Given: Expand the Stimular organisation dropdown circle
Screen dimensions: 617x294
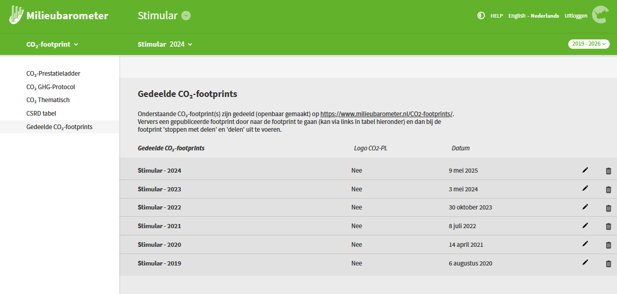Looking at the screenshot, I should pyautogui.click(x=186, y=16).
